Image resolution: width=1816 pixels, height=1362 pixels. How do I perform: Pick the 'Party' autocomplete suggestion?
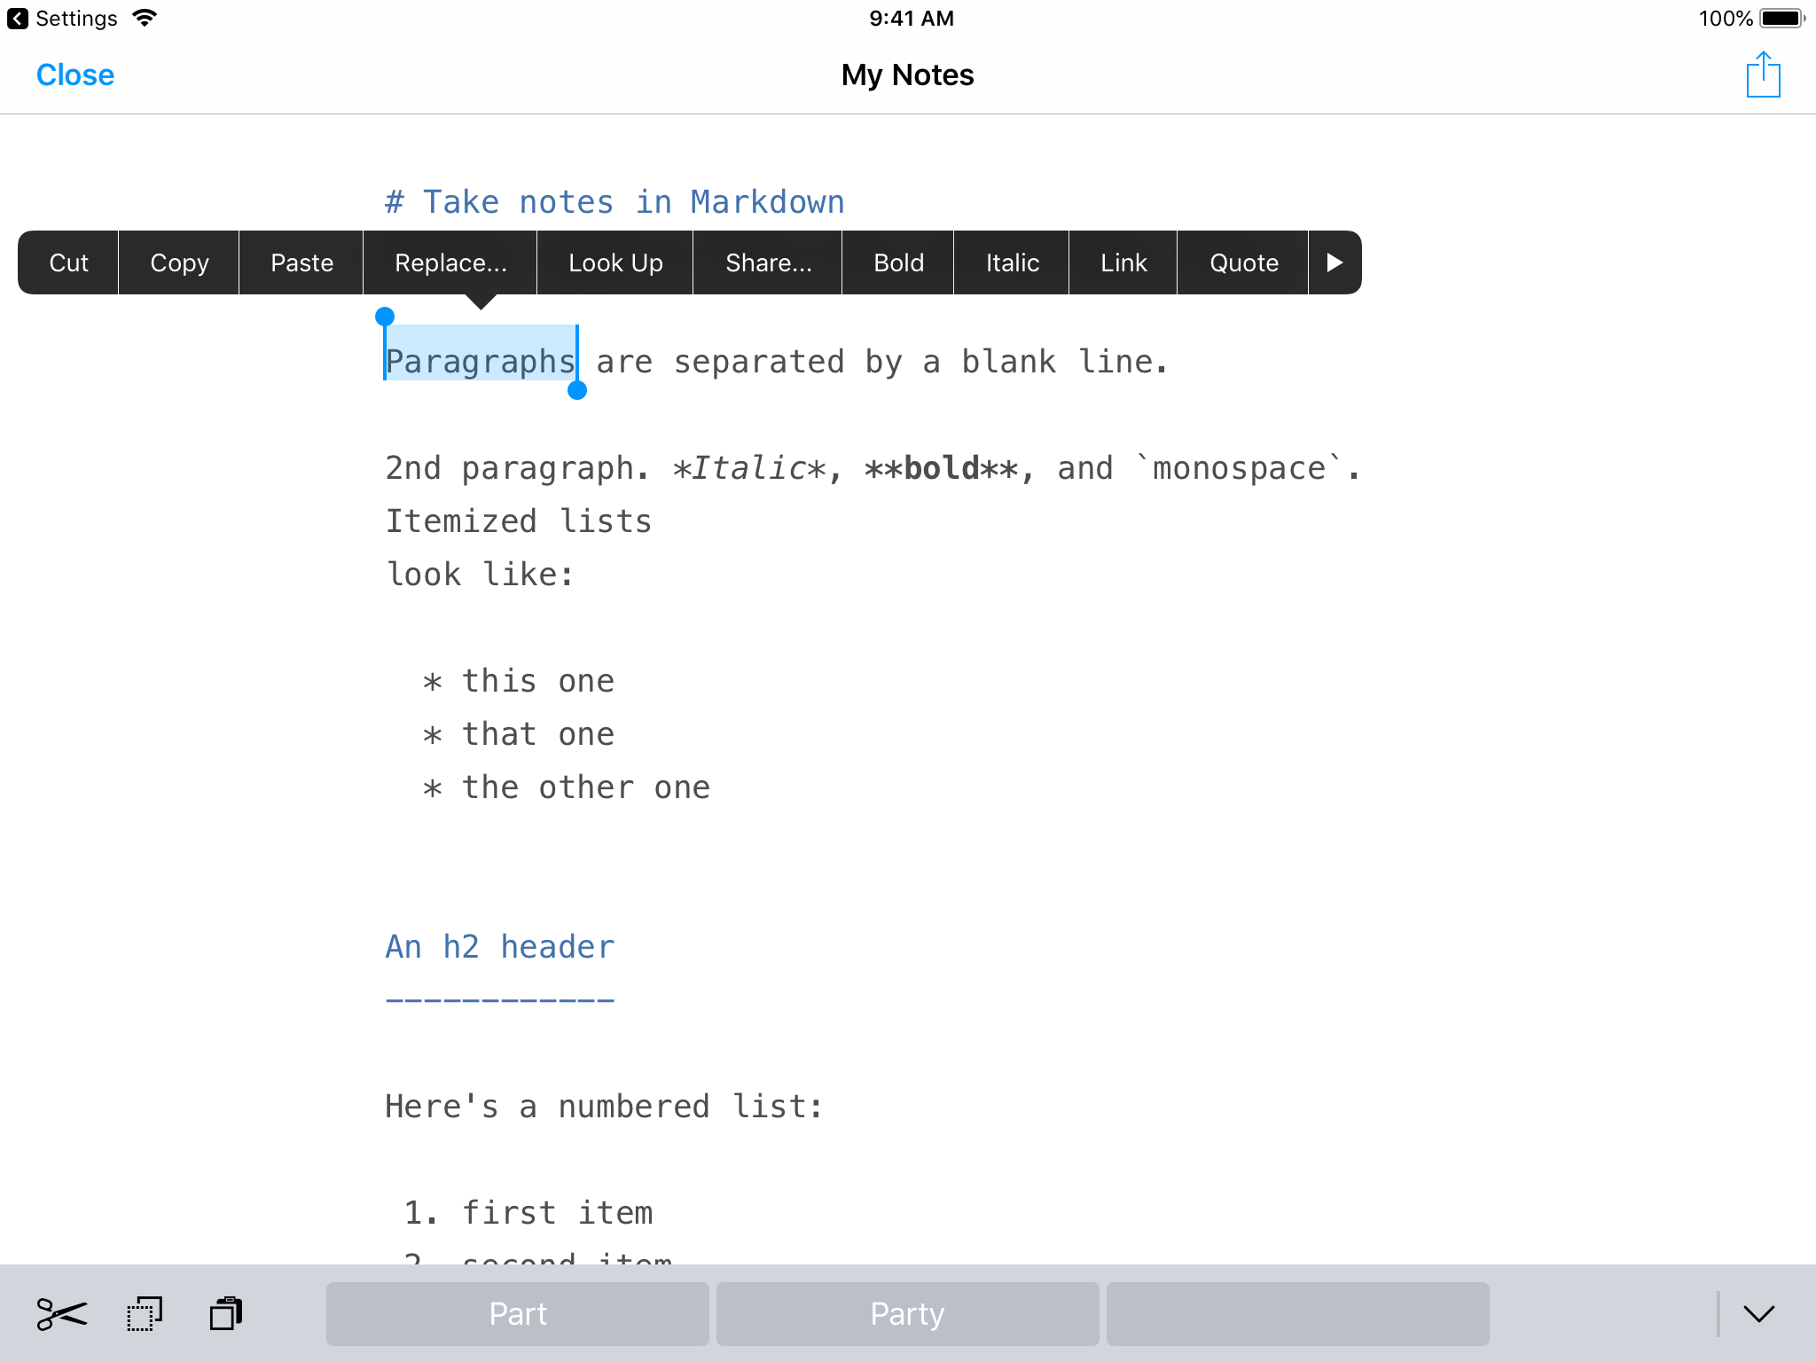click(x=907, y=1314)
